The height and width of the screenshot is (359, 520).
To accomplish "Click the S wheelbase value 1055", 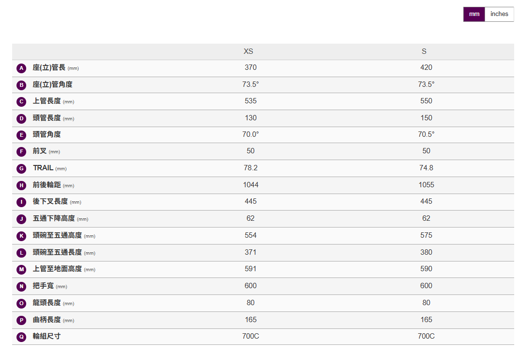I will click(426, 185).
